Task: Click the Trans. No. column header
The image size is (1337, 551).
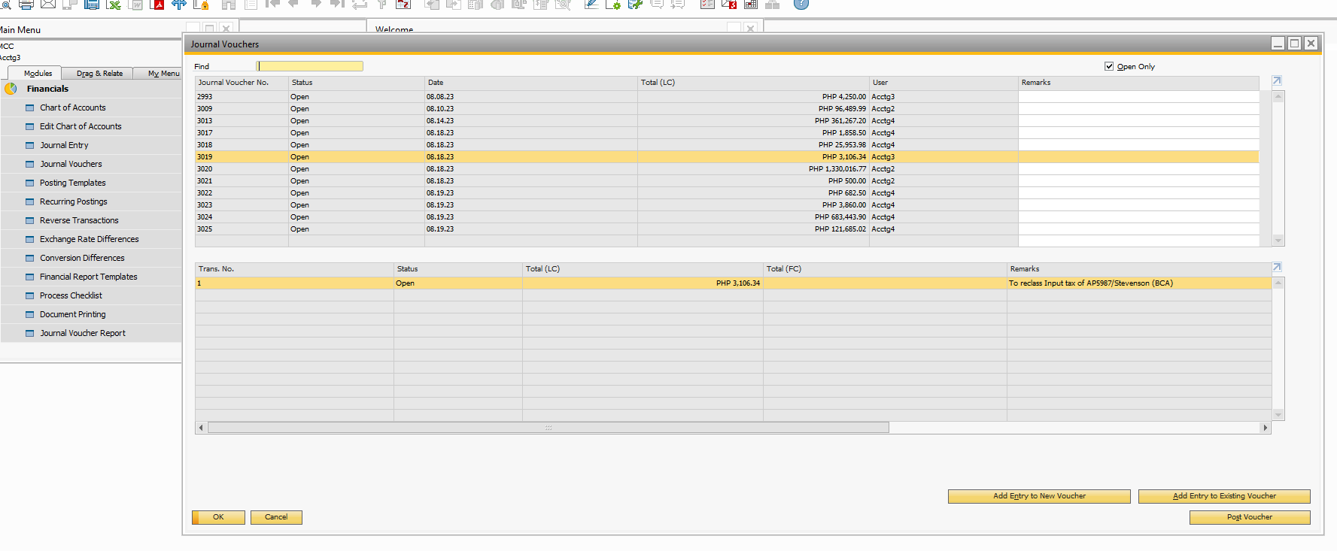Action: (294, 269)
